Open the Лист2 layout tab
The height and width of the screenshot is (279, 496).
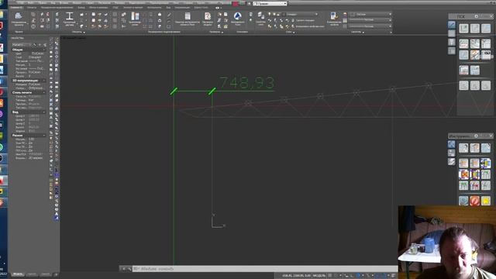coord(45,274)
